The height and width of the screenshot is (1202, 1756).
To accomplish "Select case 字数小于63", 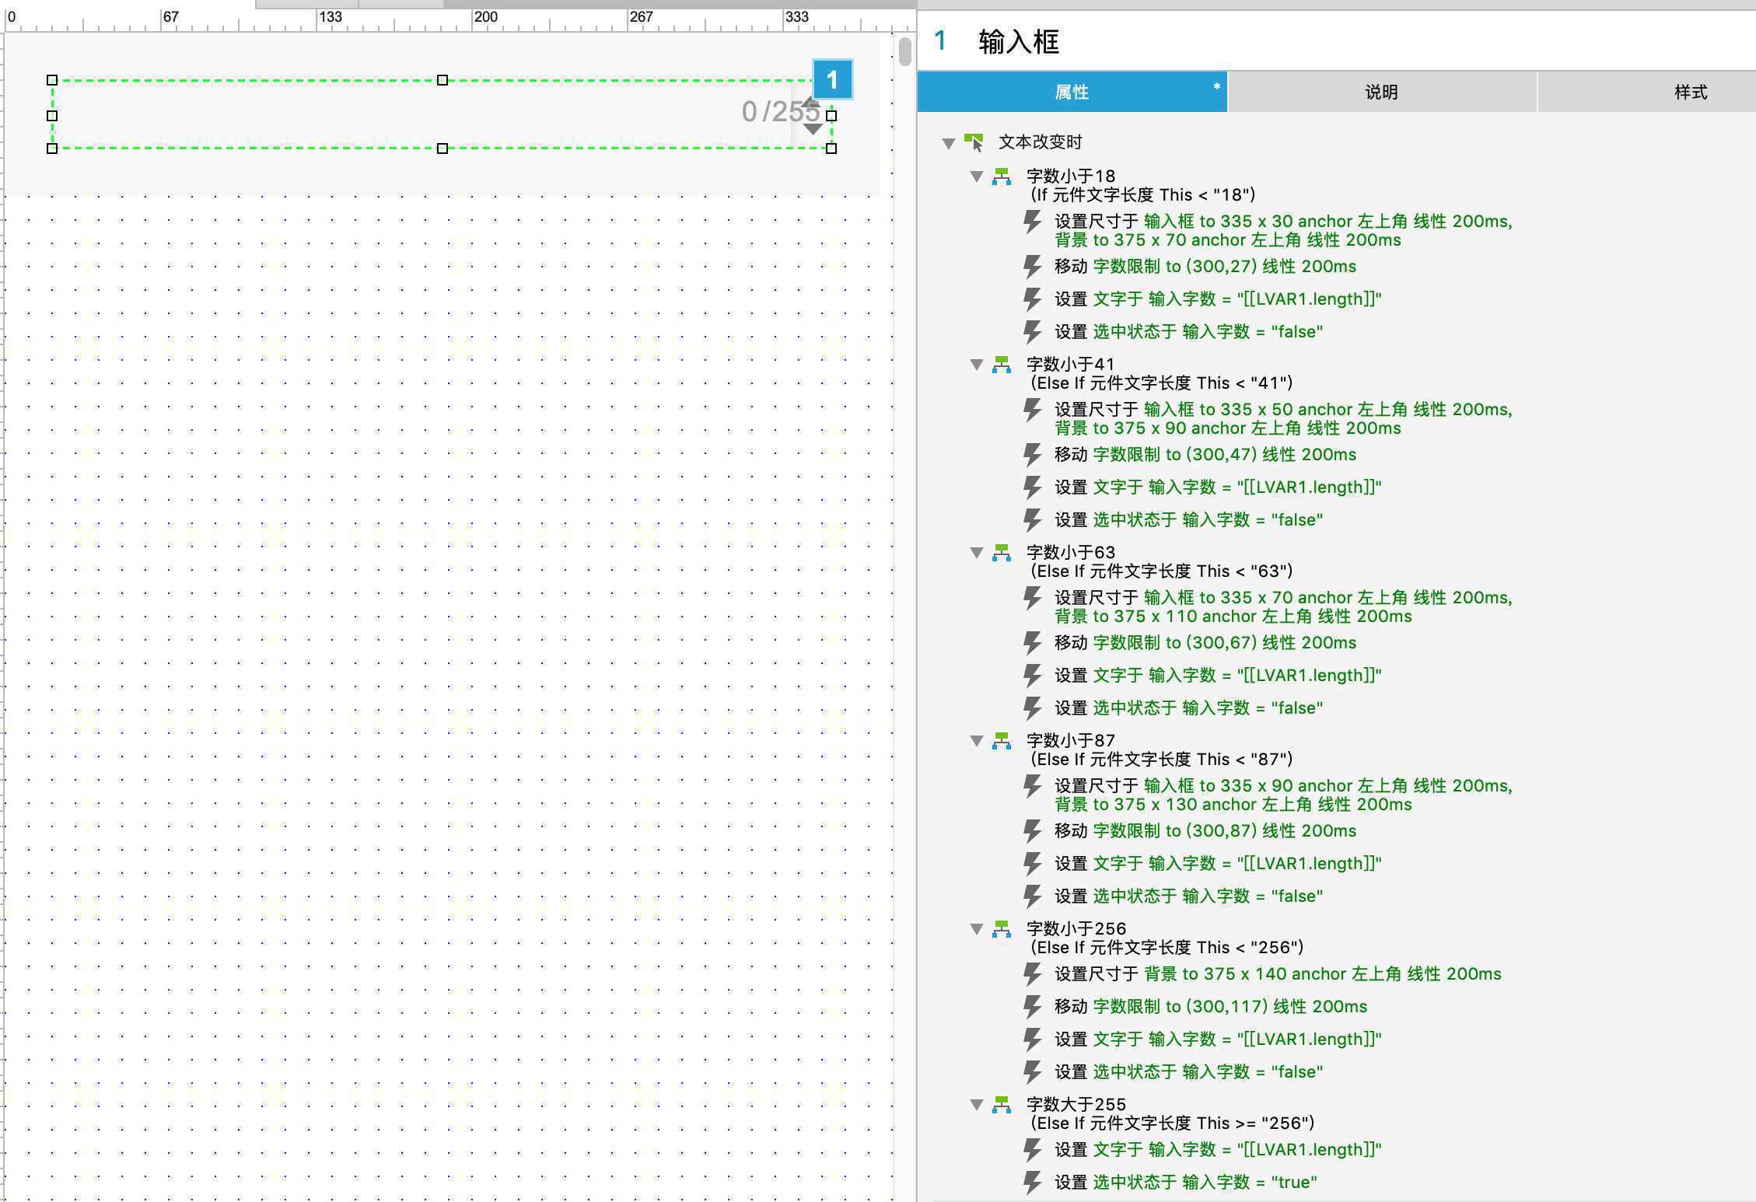I will coord(1160,561).
